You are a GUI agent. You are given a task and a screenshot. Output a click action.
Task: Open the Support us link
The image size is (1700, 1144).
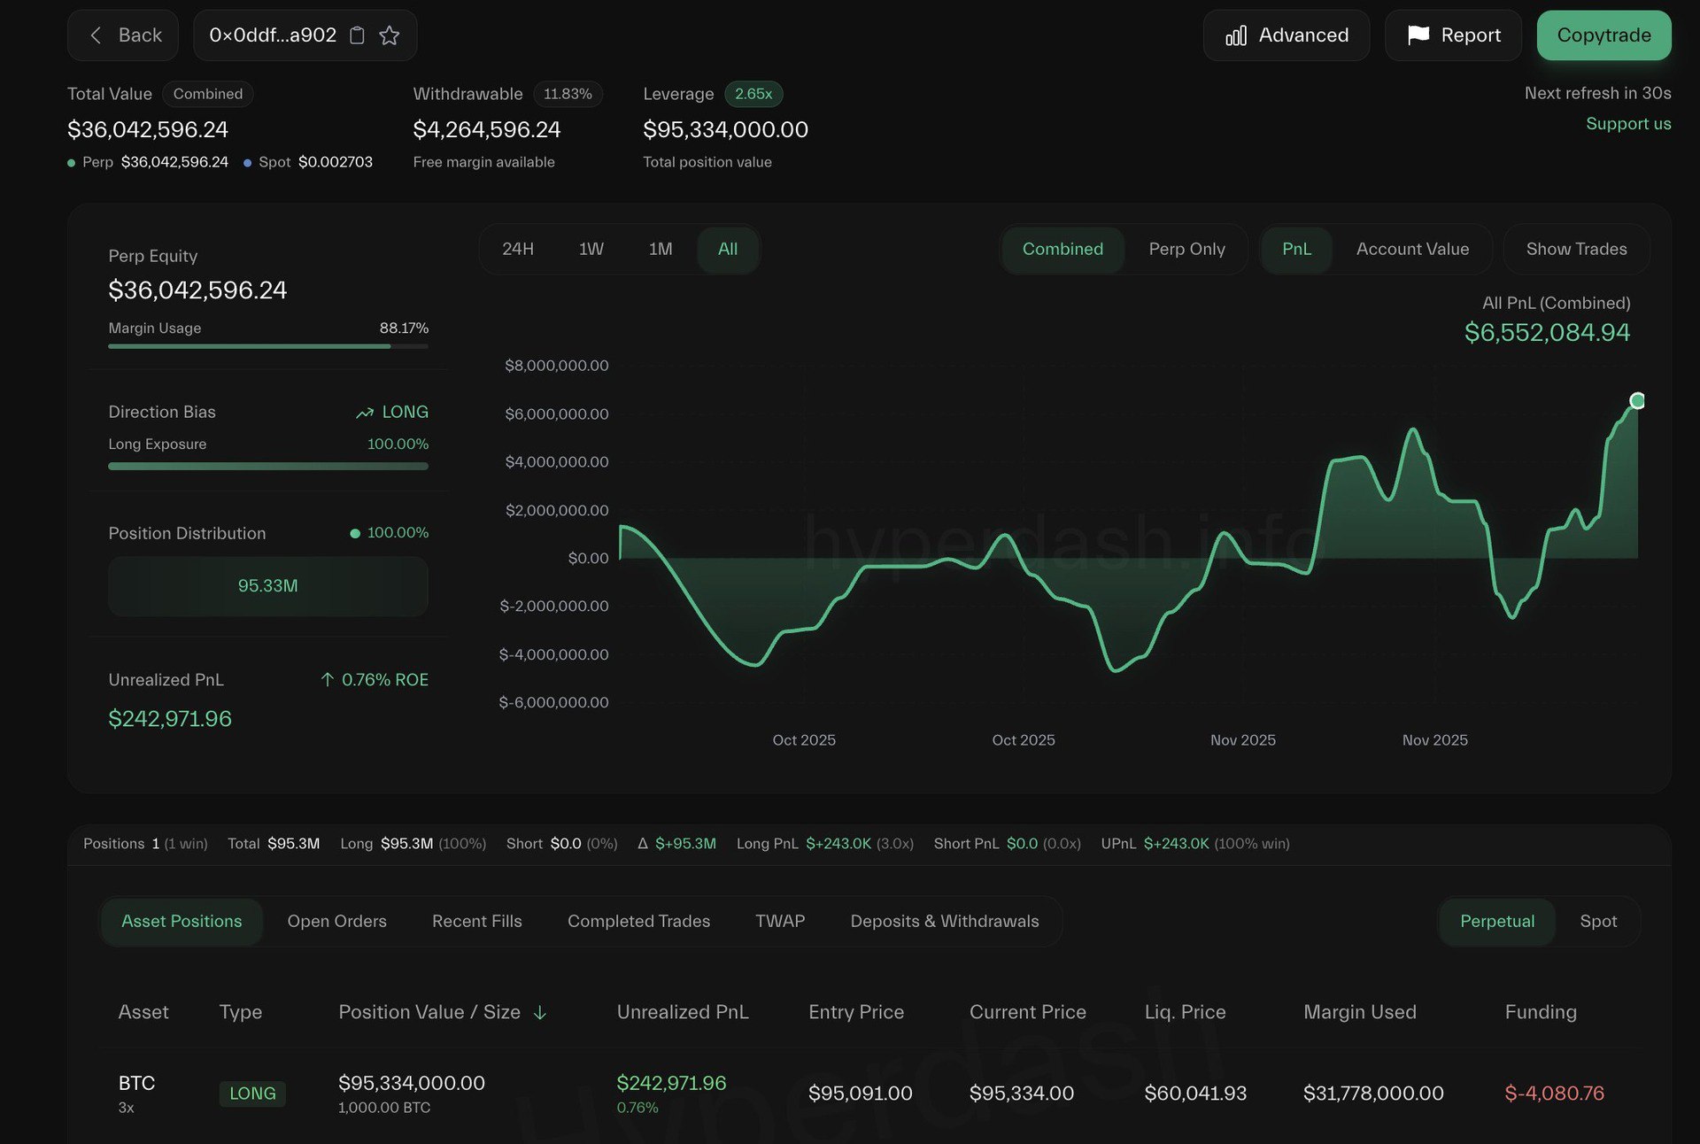pyautogui.click(x=1628, y=124)
